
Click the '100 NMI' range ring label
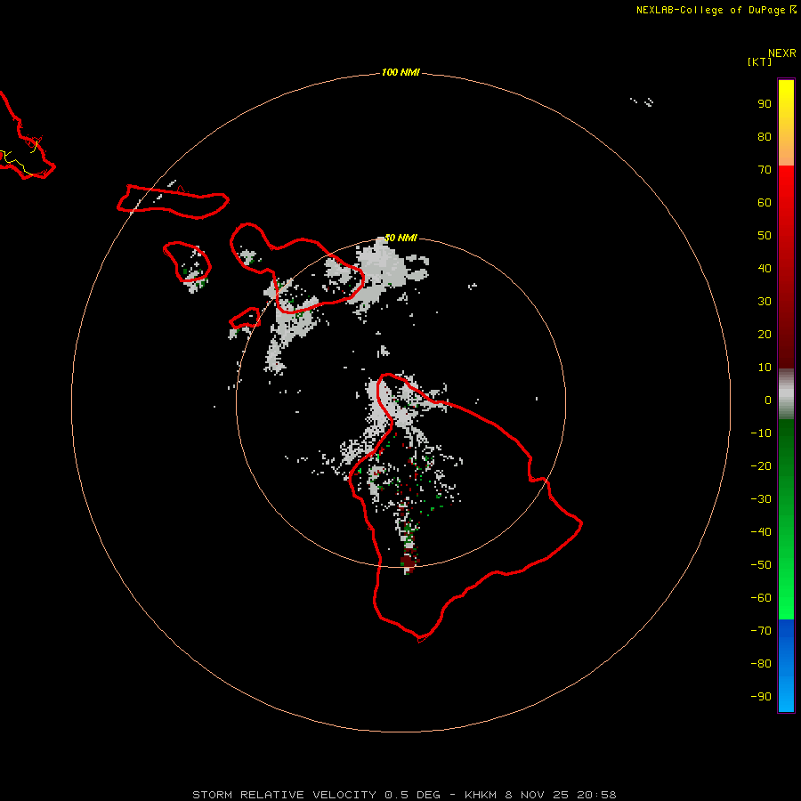coord(400,73)
